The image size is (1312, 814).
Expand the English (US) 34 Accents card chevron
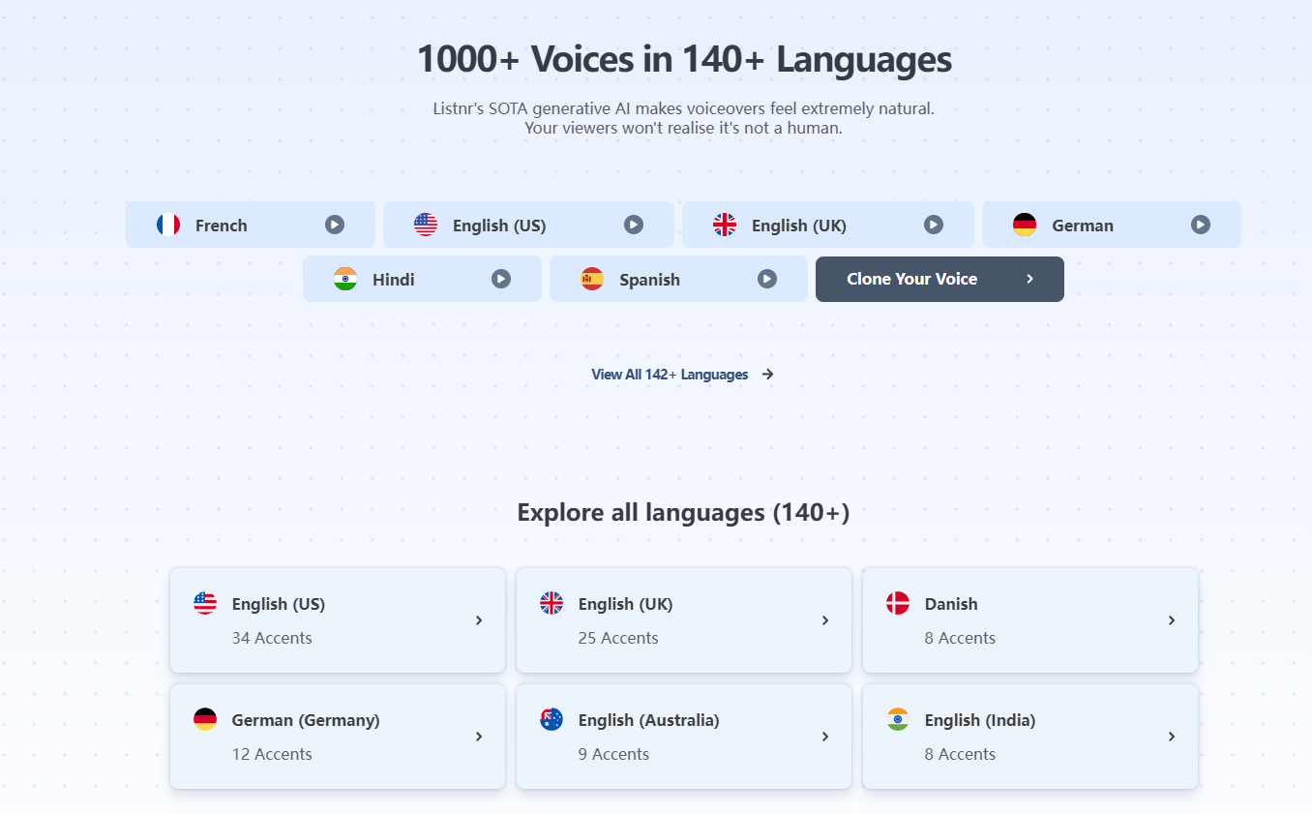click(x=479, y=620)
